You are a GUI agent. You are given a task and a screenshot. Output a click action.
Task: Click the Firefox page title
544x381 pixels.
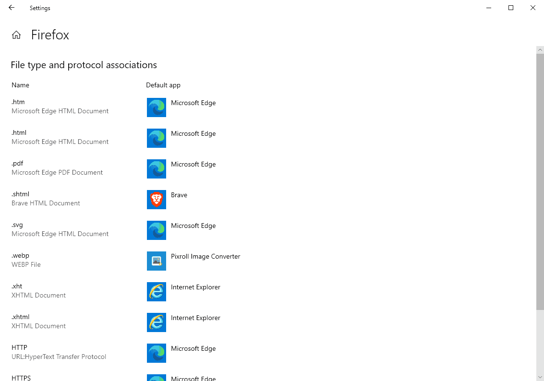tap(50, 35)
